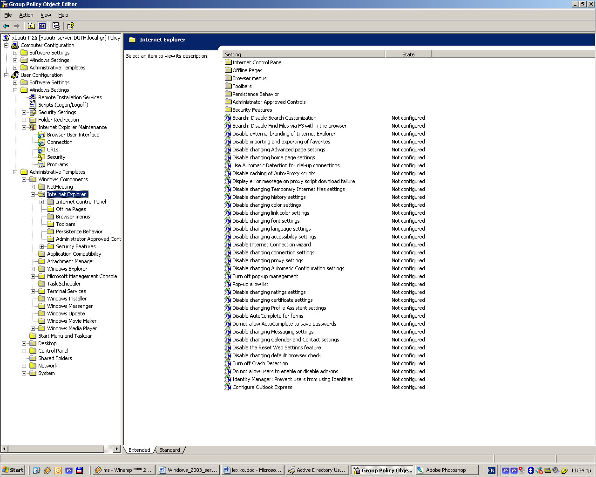Select Disable changing proxy settings
The width and height of the screenshot is (596, 477).
pos(268,260)
